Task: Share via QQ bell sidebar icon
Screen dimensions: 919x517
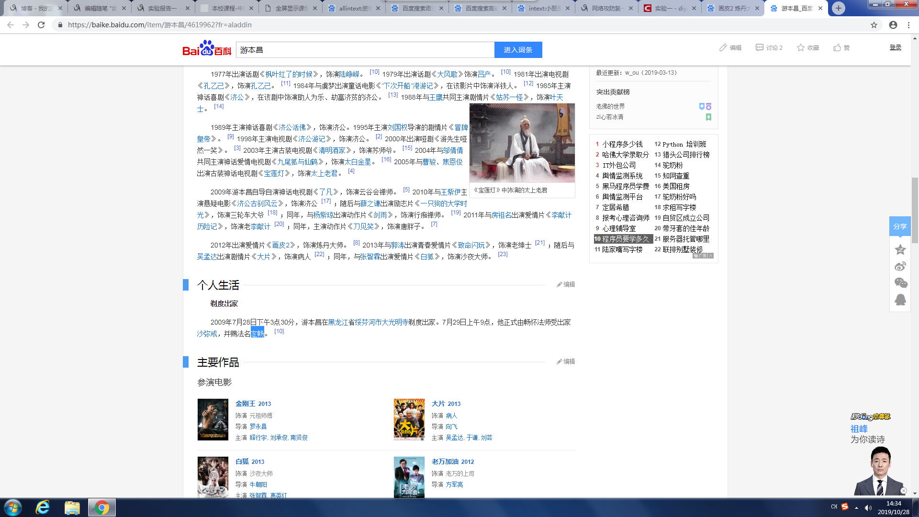Action: click(x=900, y=300)
